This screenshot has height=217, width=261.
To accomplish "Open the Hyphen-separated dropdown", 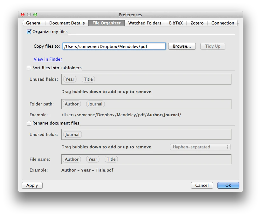I will (200, 147).
